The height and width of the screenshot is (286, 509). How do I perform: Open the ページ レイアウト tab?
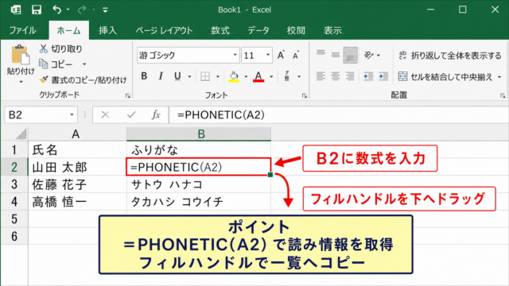[x=165, y=30]
